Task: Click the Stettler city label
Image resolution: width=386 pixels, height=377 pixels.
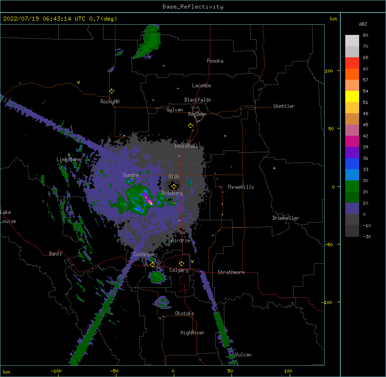Action: coord(283,106)
